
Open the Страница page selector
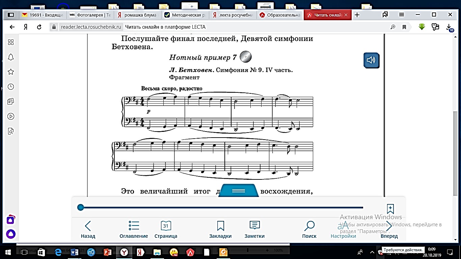(x=166, y=229)
